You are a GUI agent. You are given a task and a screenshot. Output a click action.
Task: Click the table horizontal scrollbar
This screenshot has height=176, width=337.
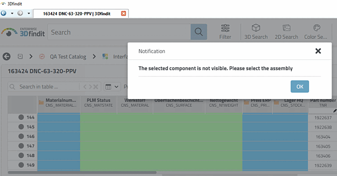pyautogui.click(x=82, y=172)
